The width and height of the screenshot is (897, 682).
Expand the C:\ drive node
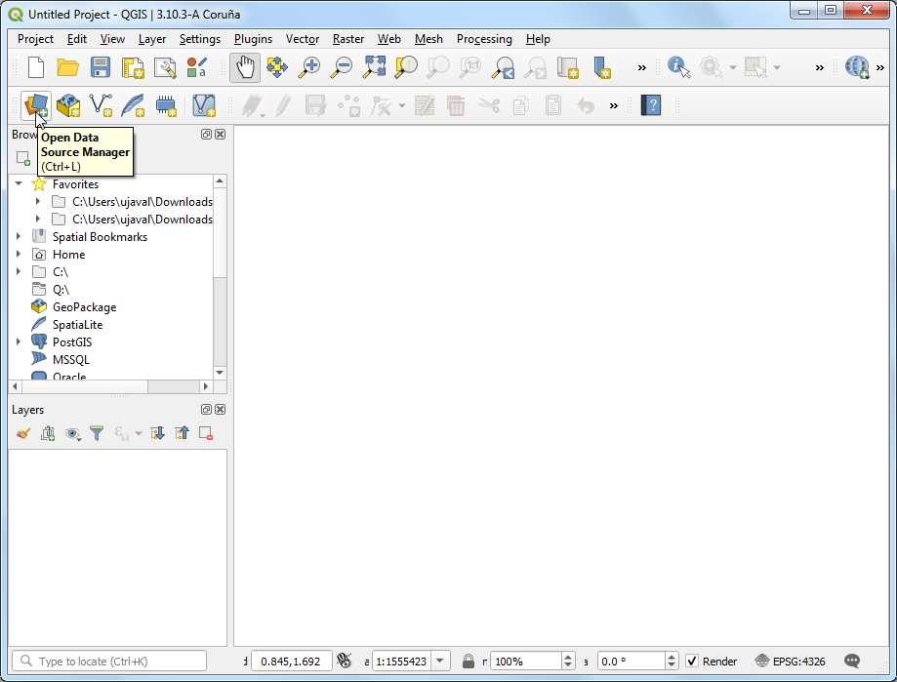tap(19, 271)
